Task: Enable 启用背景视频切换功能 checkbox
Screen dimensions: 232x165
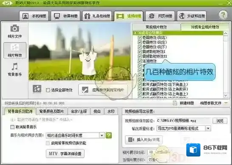Action: [48, 143]
